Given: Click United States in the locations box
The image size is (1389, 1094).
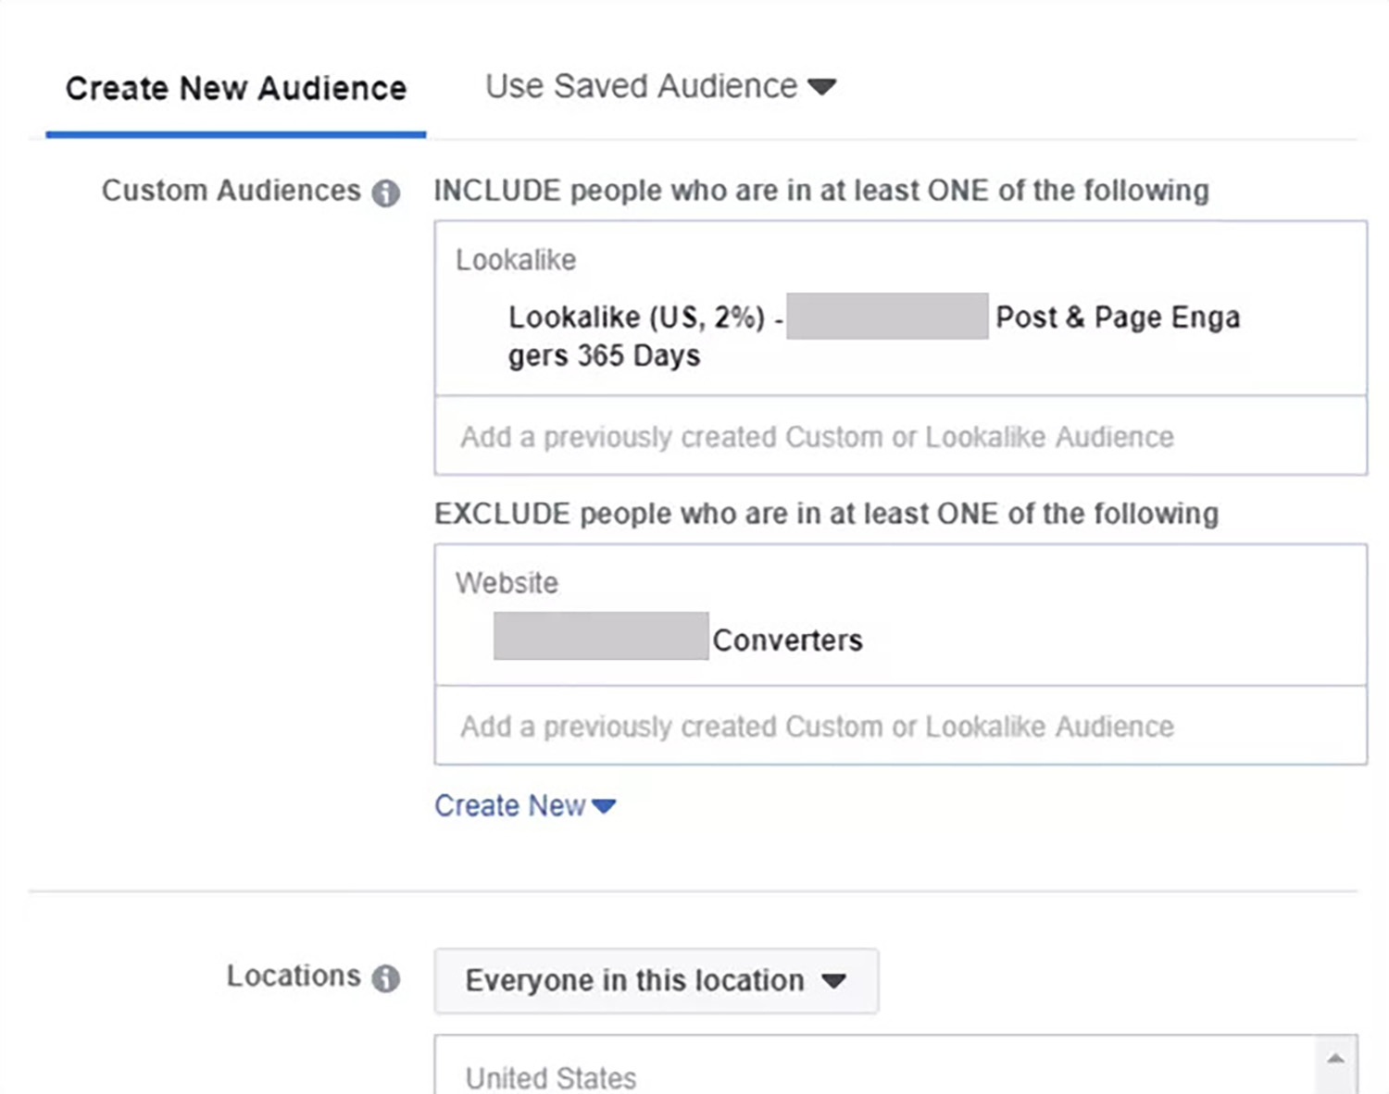Looking at the screenshot, I should (552, 1076).
